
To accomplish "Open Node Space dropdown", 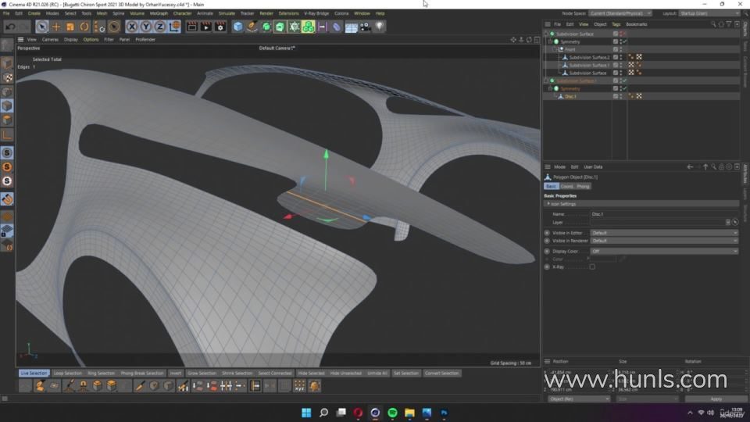I will (x=620, y=13).
